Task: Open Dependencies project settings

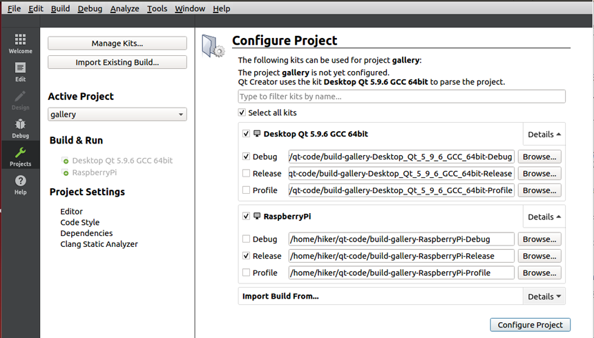Action: tap(86, 233)
